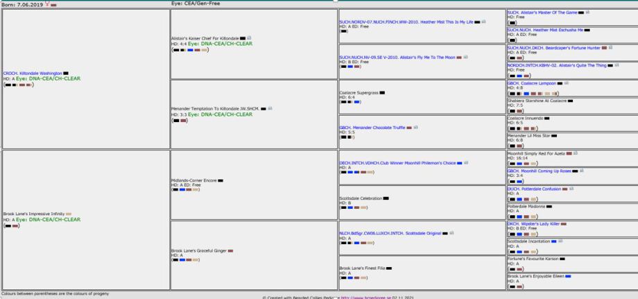638x299 pixels.
Task: Click photo icon beside Alistair's Kaiser Chief For Kiltondale
Action: 249,37
